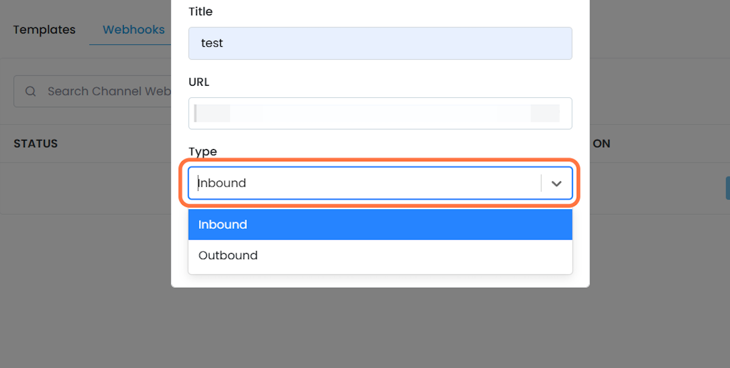Sort by the STATUS column header
The height and width of the screenshot is (368, 730).
(35, 144)
